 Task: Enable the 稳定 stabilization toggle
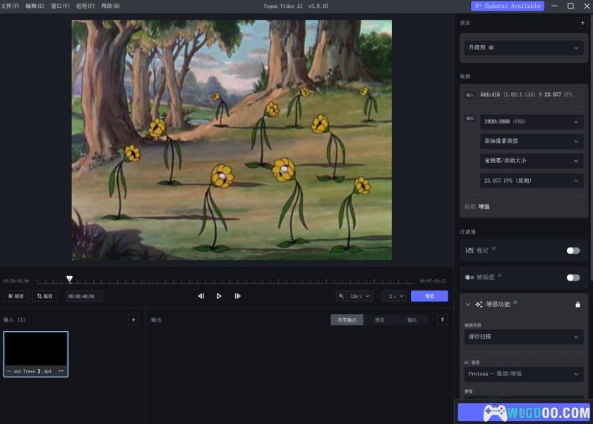click(573, 250)
